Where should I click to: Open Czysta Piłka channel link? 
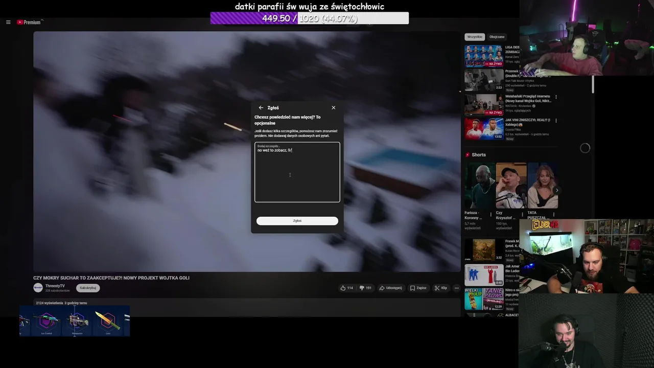tap(513, 130)
